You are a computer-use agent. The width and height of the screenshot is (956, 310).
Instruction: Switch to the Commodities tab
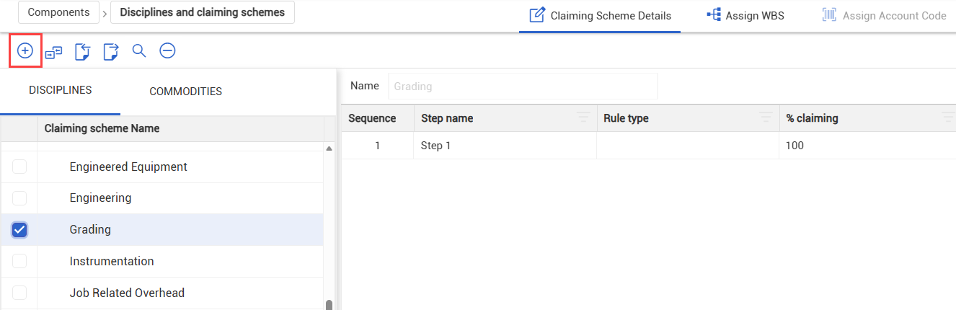click(x=185, y=92)
